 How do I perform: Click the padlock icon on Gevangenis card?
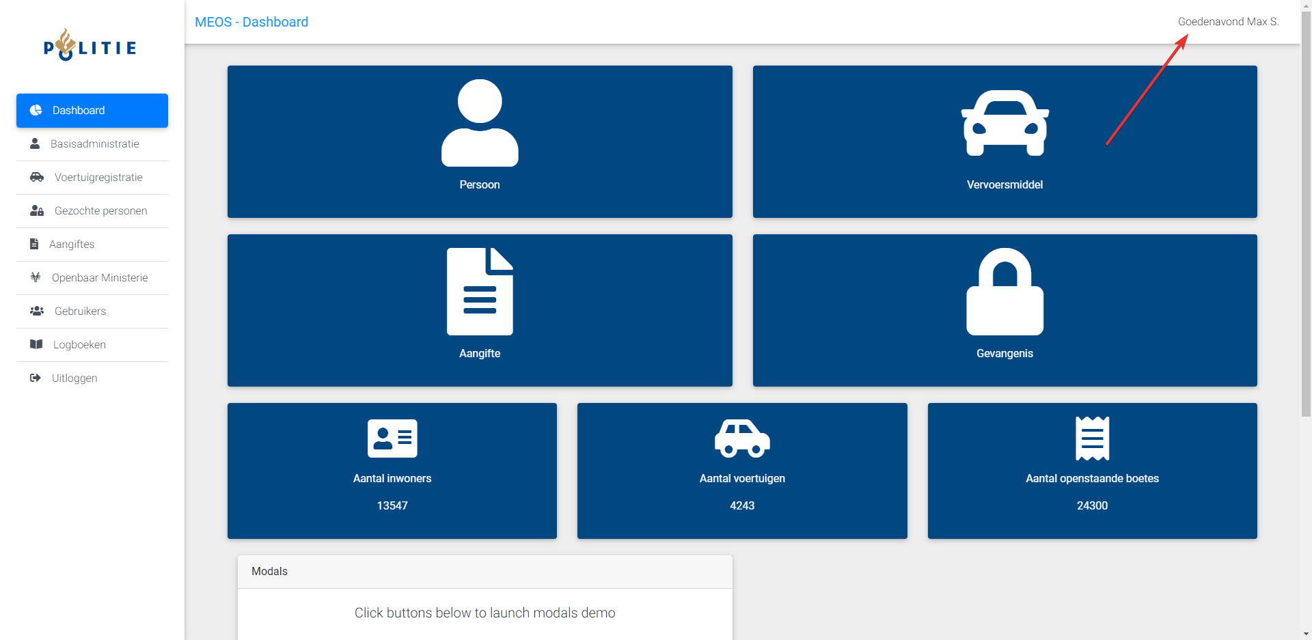coord(1004,292)
